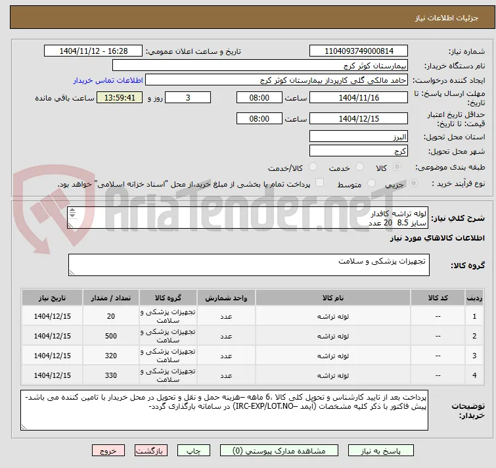
Task: Click the تعداد / مقدار column header
Action: pos(111,298)
